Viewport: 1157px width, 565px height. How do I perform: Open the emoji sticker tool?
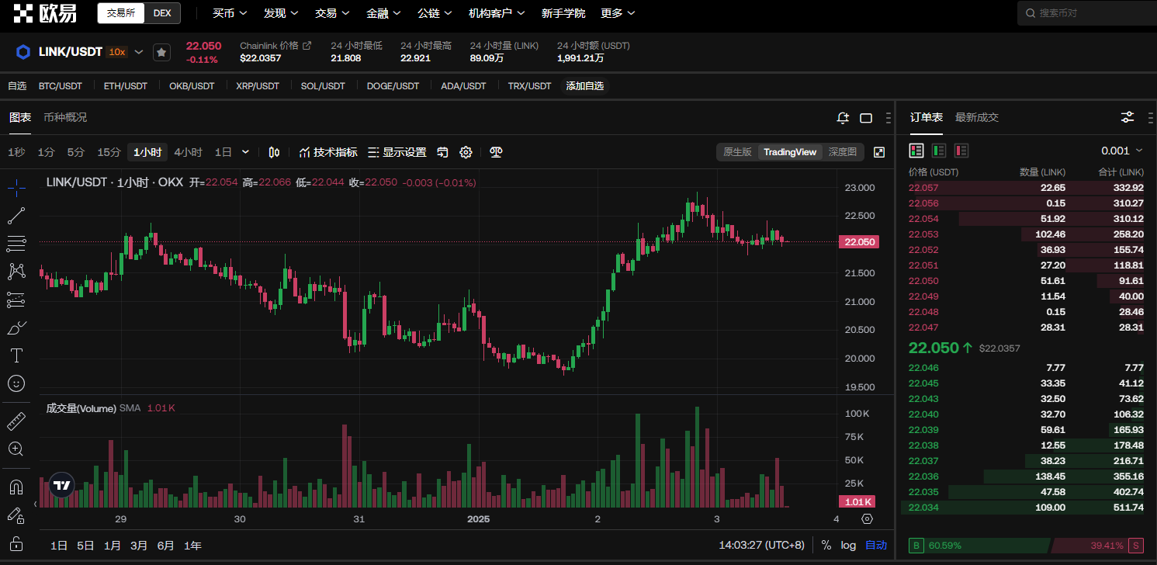pos(16,383)
